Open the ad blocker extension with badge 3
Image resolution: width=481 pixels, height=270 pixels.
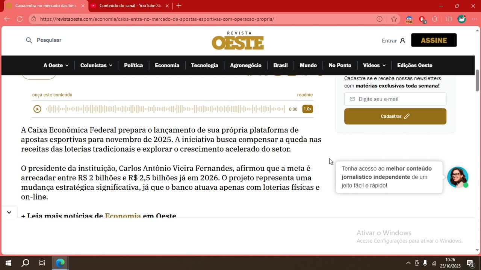pyautogui.click(x=422, y=19)
